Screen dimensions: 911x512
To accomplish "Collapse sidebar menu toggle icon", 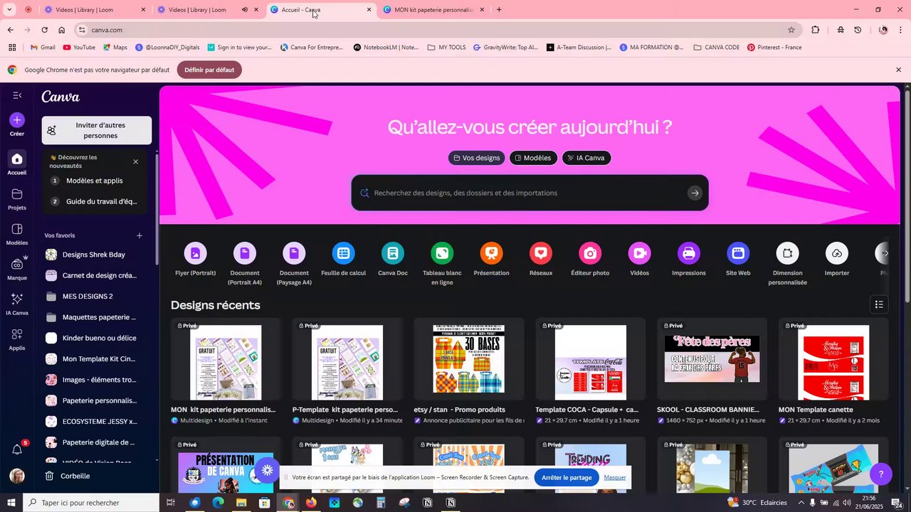I will 17,95.
